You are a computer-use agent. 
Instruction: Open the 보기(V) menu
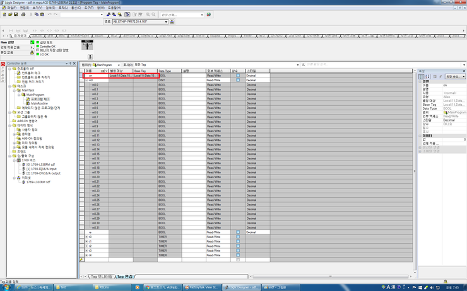pyautogui.click(x=37, y=8)
